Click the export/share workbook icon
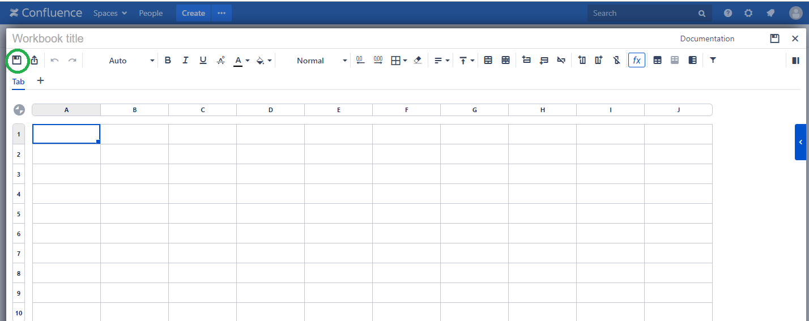The height and width of the screenshot is (321, 809). click(x=35, y=60)
